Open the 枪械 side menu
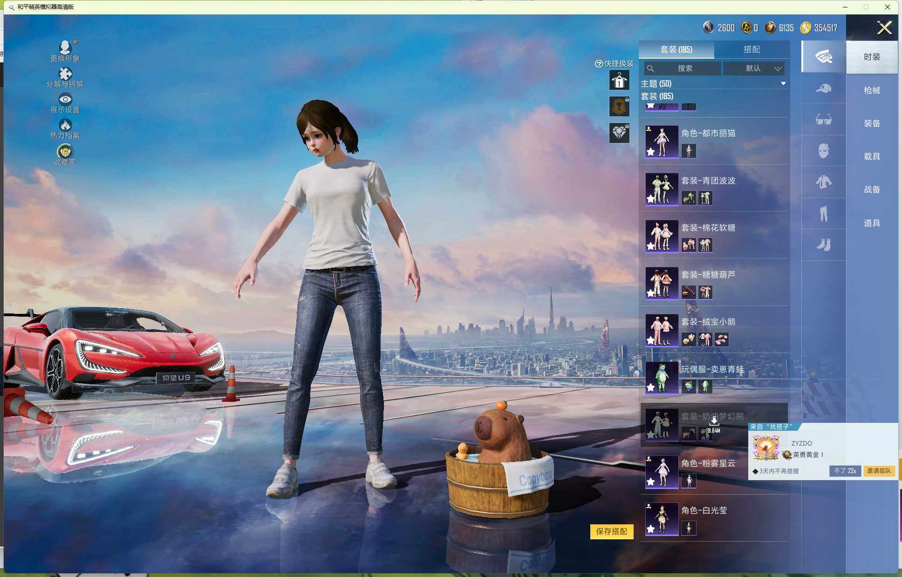Viewport: 902px width, 577px height. 871,90
